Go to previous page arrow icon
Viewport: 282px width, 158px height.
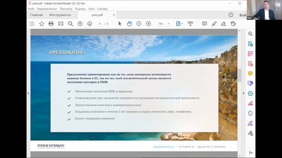80,24
